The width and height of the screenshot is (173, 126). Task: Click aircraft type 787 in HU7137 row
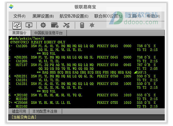pyautogui.click(x=140, y=65)
